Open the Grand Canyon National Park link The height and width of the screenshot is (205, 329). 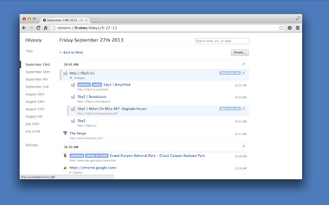point(157,156)
